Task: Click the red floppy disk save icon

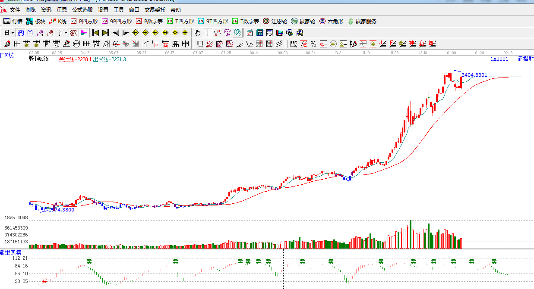Action: coord(280,33)
